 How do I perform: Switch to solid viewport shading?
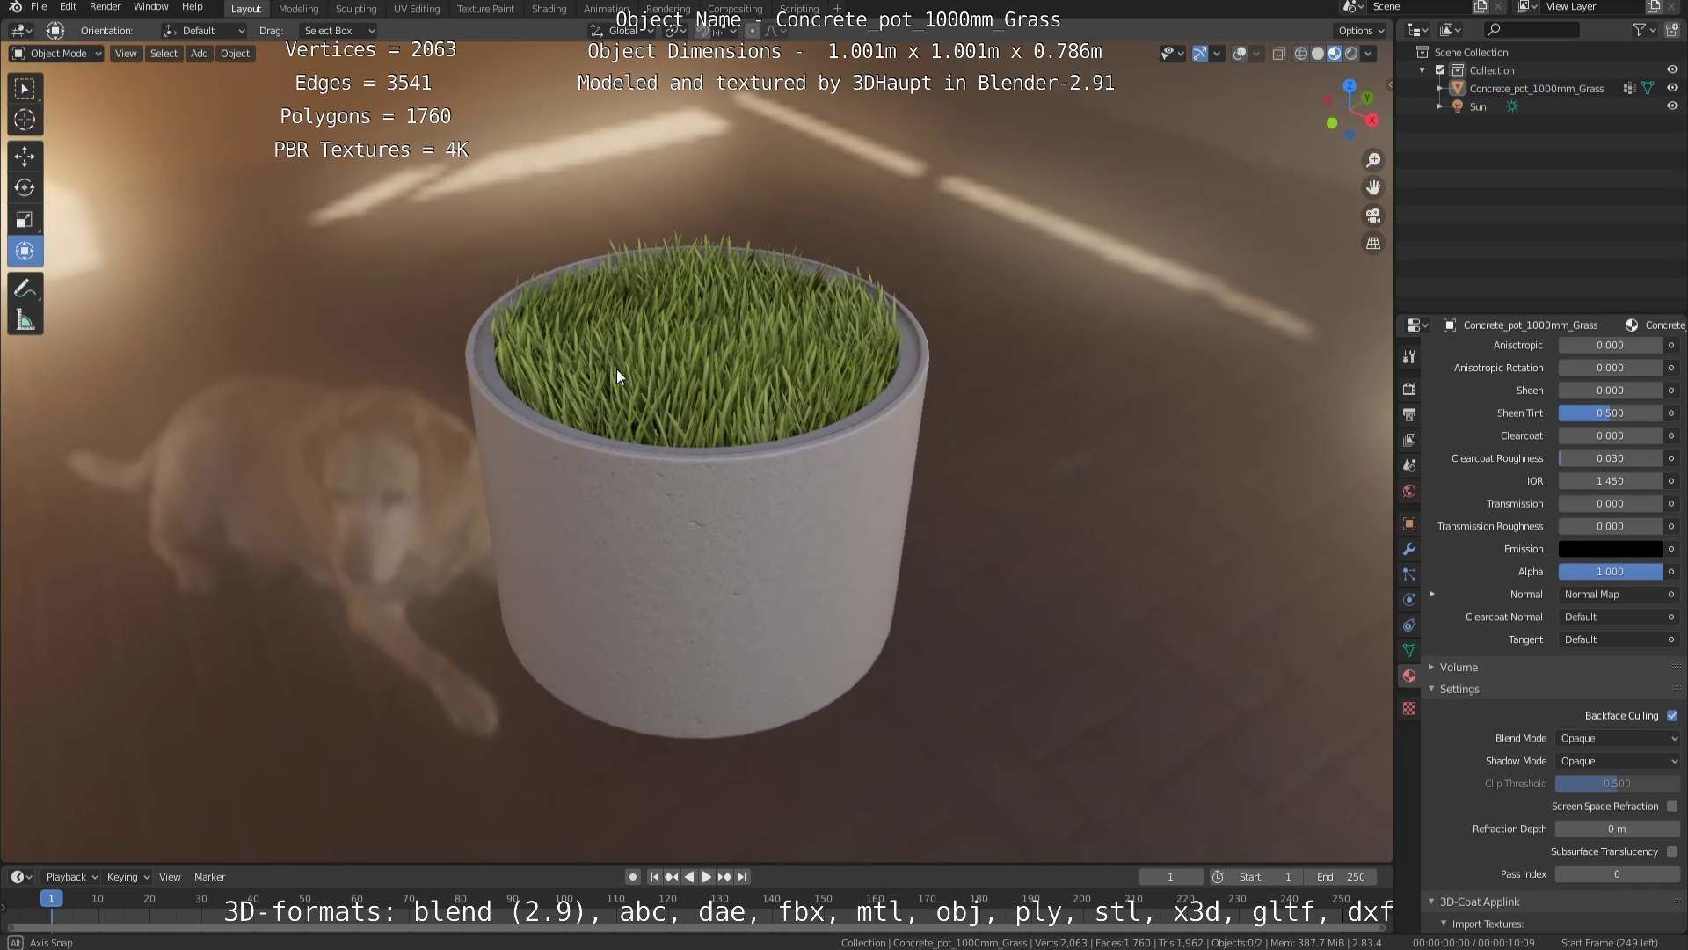click(1317, 54)
